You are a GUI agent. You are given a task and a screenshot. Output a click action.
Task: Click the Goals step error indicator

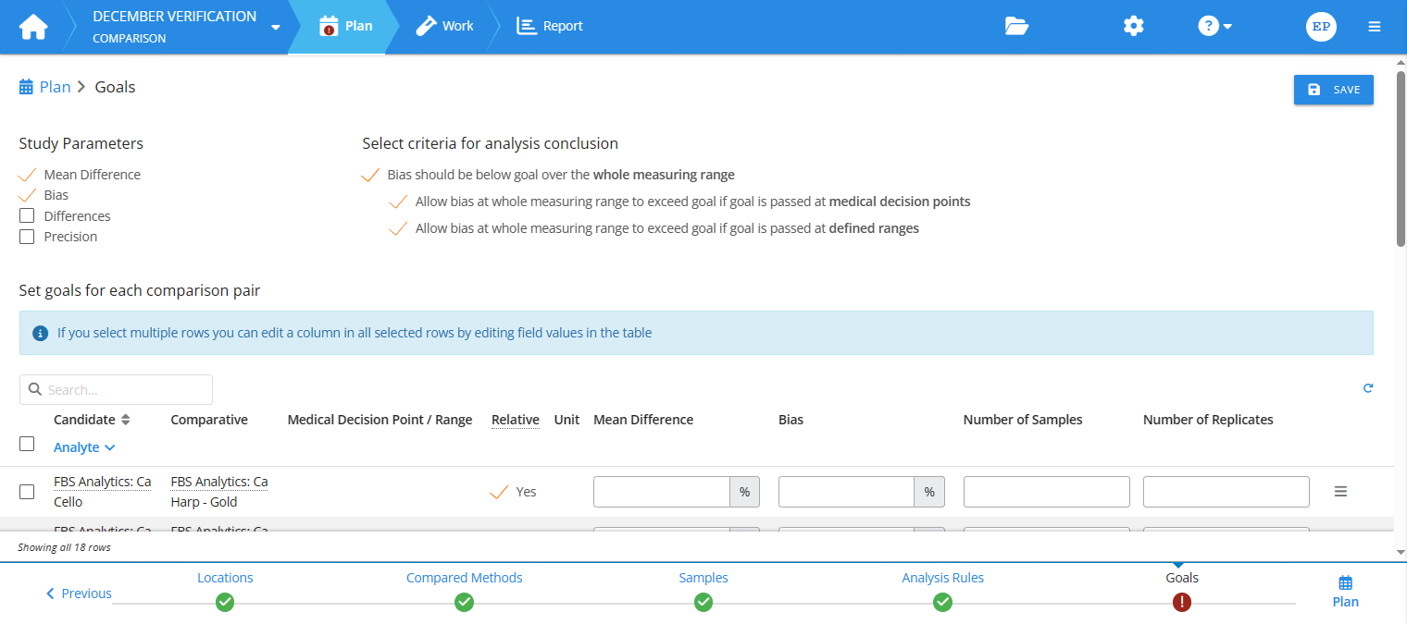tap(1181, 602)
